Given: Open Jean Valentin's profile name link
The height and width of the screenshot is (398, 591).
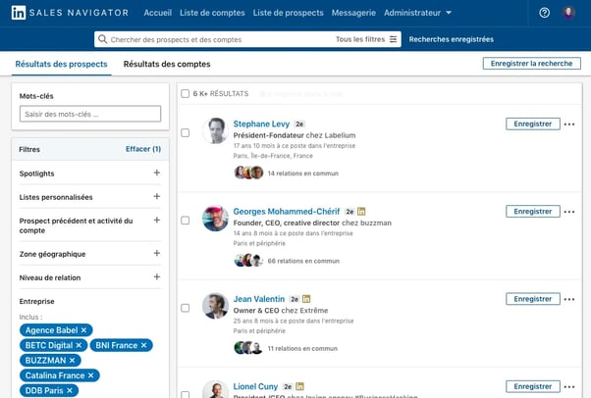Looking at the screenshot, I should [258, 299].
